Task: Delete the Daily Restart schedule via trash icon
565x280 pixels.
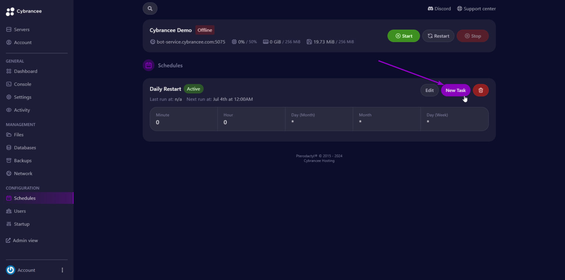Action: pos(480,90)
